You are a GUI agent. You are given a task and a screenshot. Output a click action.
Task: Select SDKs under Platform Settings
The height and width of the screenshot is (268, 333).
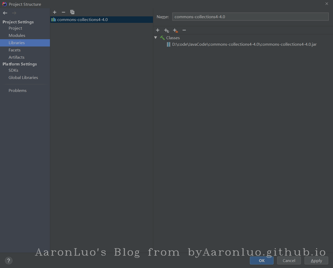click(x=13, y=70)
